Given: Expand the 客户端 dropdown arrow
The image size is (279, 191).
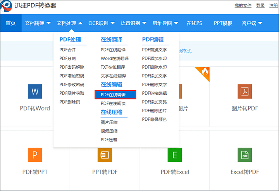Looking at the screenshot, I should click(x=260, y=23).
